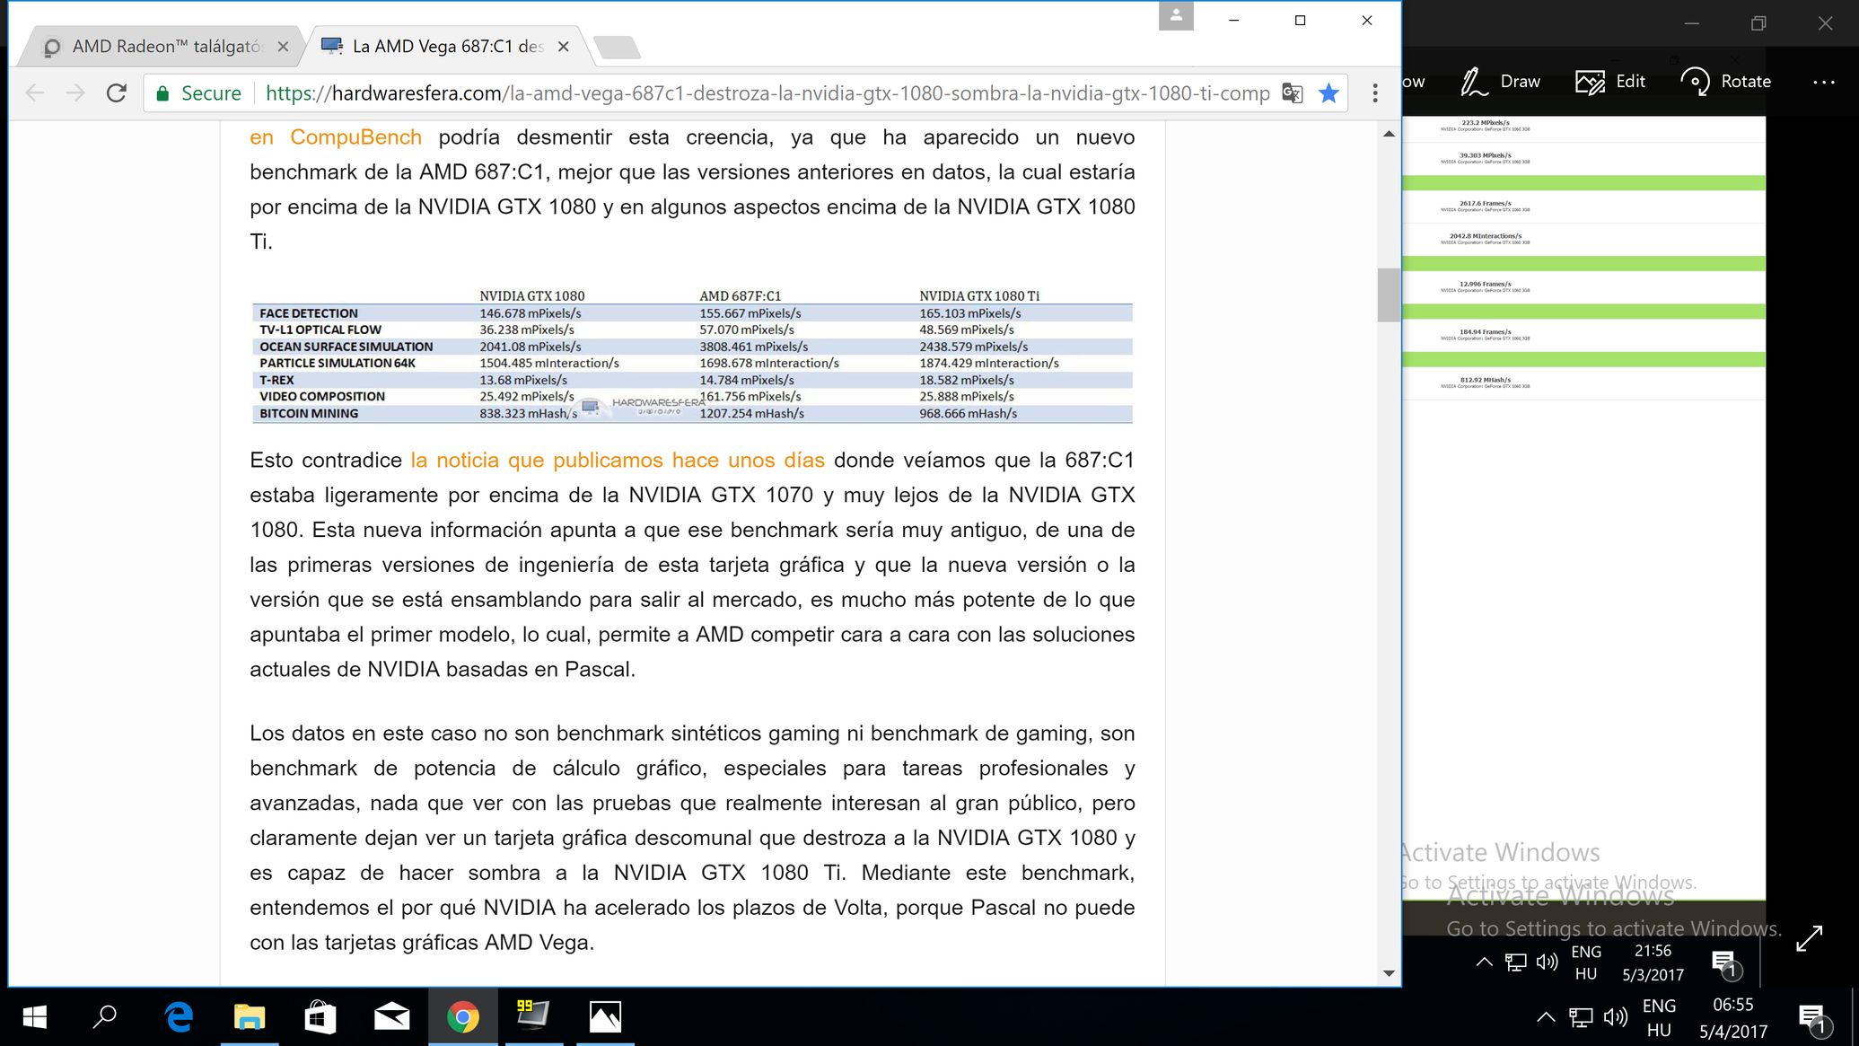Open the Chrome profile avatar button

1176,16
